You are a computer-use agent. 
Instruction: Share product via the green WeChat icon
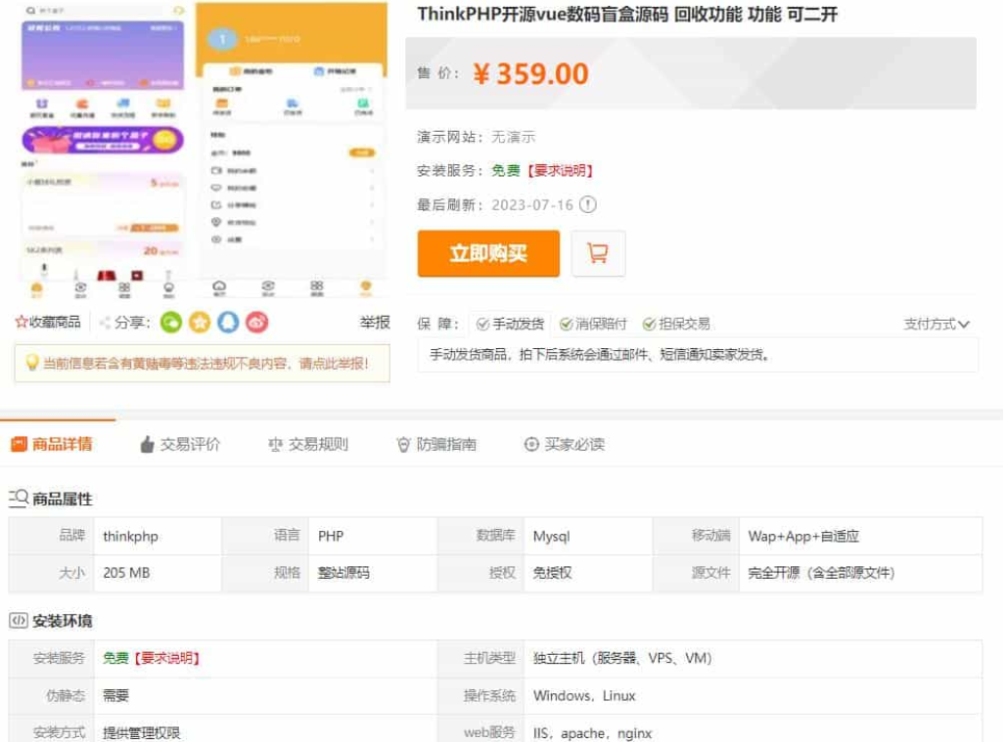[171, 322]
